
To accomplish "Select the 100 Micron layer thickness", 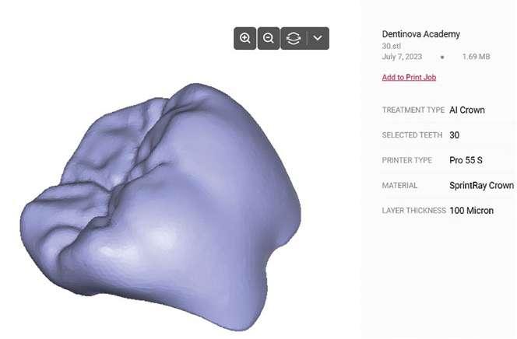I will tap(472, 211).
